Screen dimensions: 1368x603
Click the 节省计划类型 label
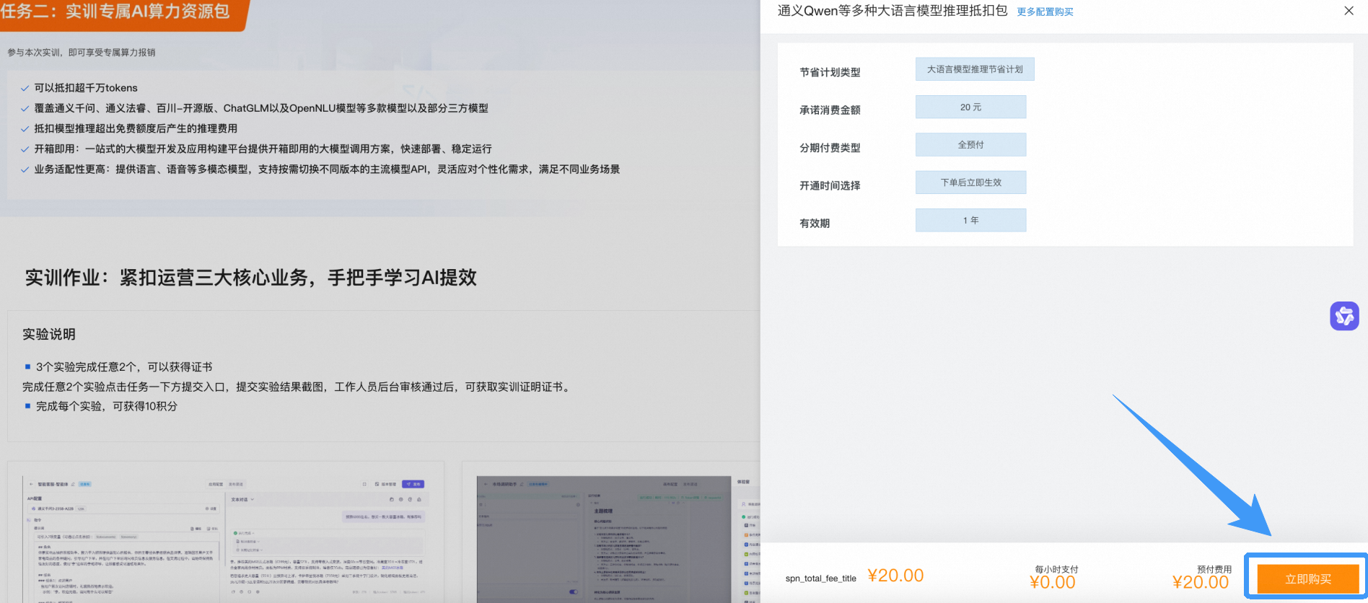click(x=830, y=72)
